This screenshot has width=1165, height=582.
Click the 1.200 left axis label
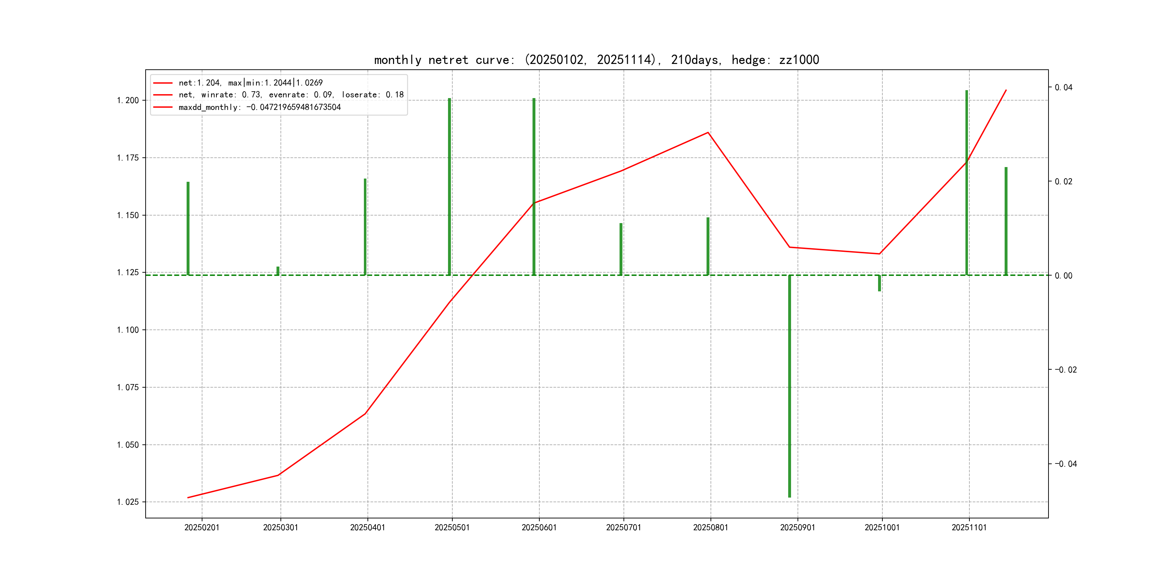[128, 100]
